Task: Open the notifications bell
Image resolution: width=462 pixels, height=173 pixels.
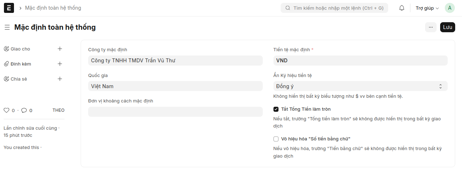Action: (x=402, y=8)
